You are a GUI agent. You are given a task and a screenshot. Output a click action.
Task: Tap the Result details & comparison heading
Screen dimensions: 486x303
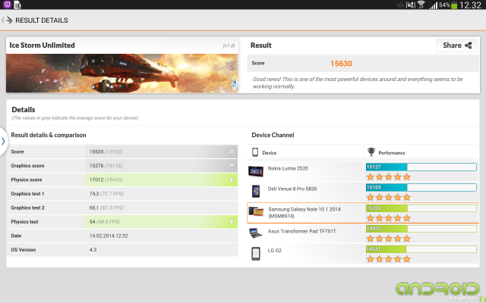(49, 135)
